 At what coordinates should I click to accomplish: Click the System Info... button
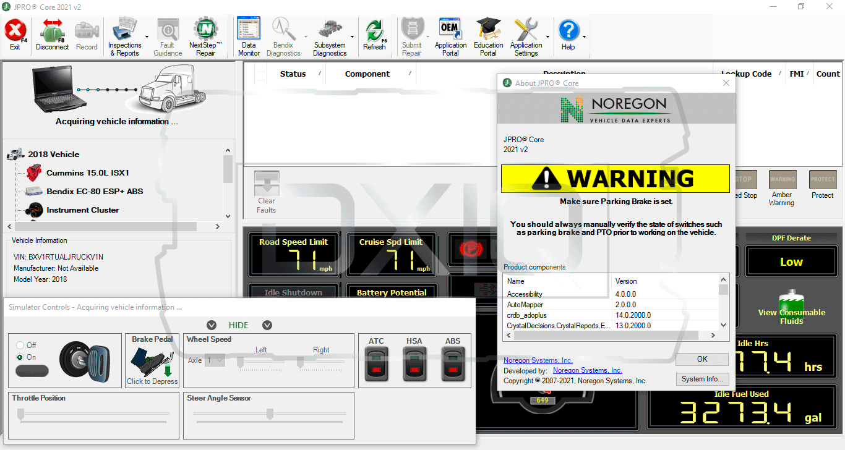(x=702, y=379)
